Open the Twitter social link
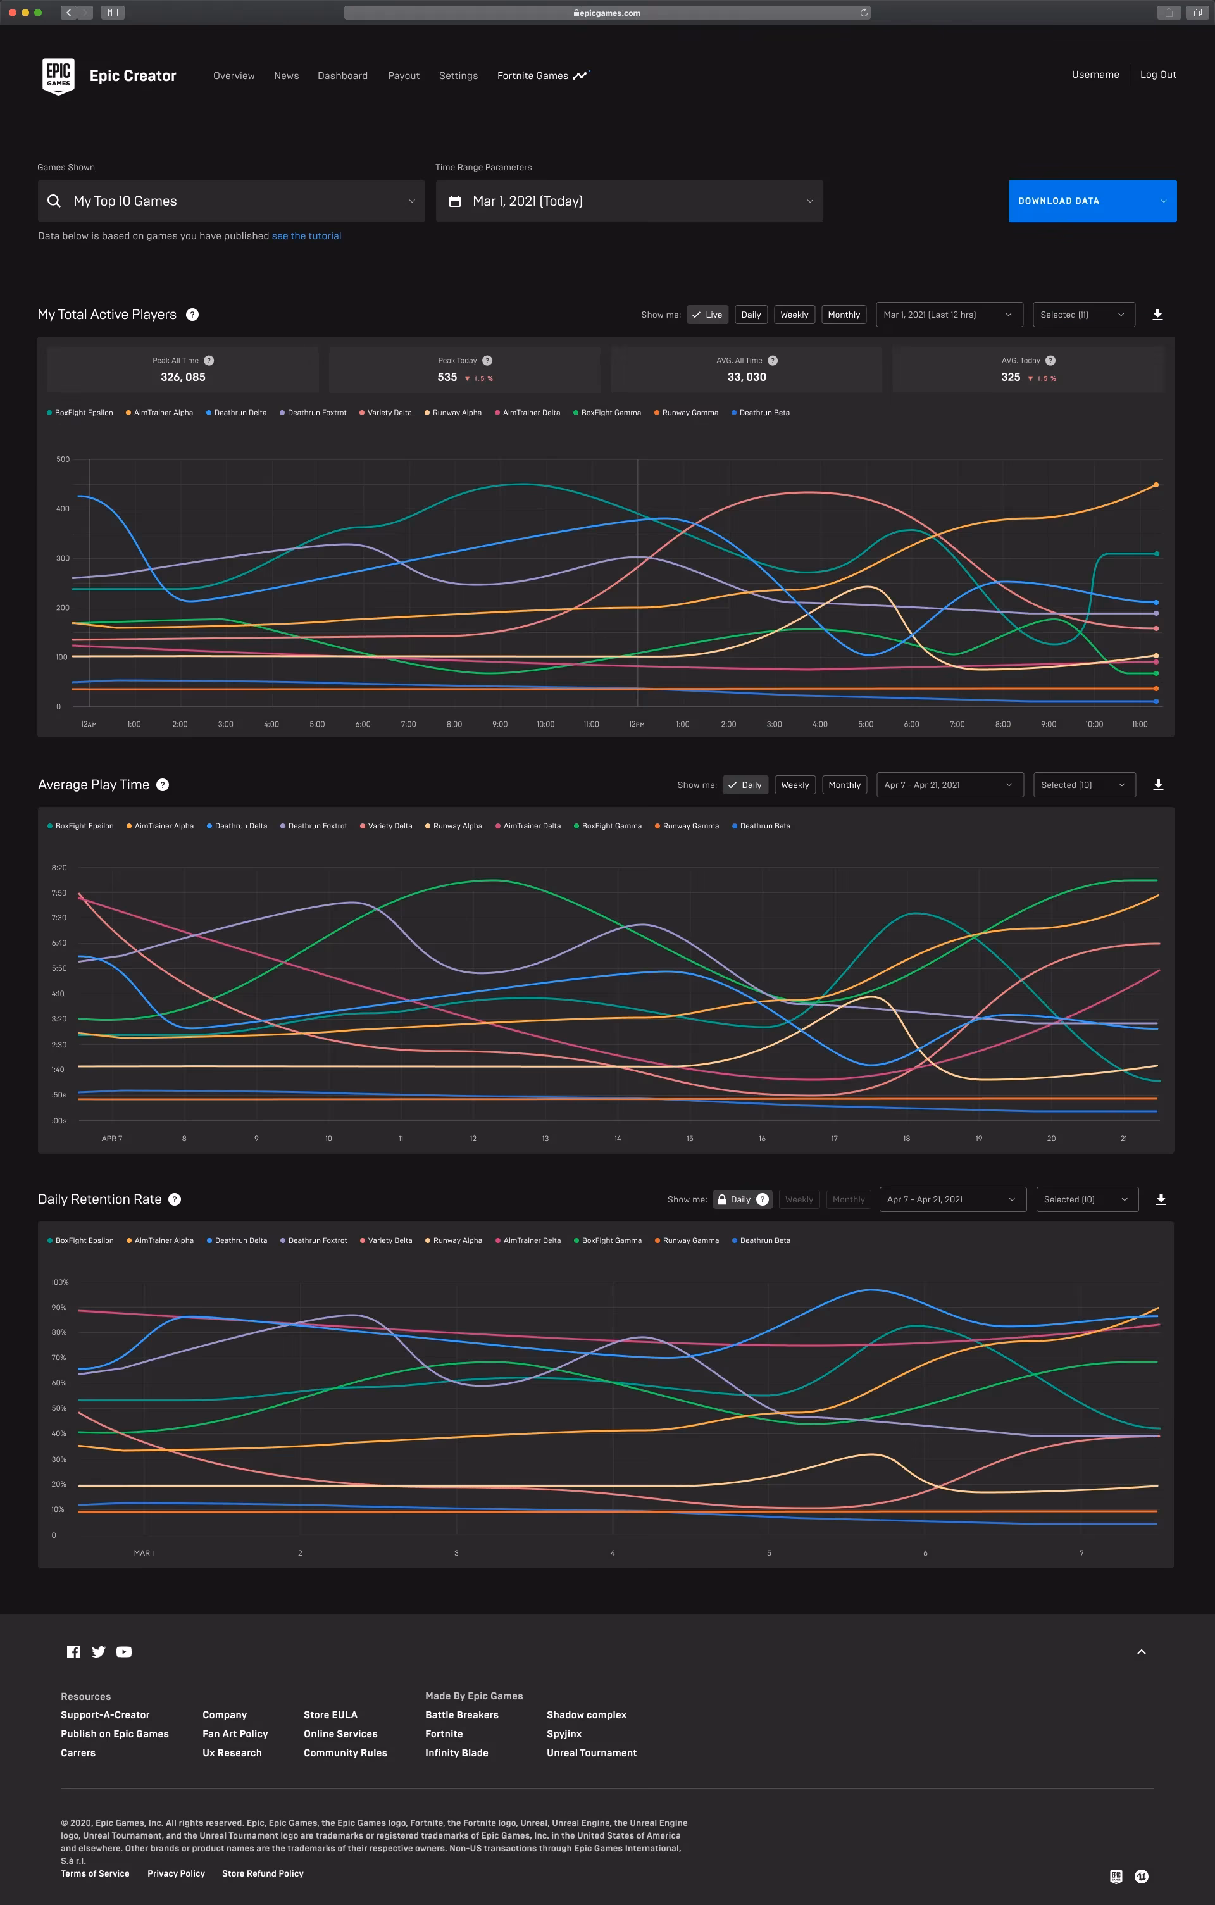The width and height of the screenshot is (1215, 1905). point(98,1652)
